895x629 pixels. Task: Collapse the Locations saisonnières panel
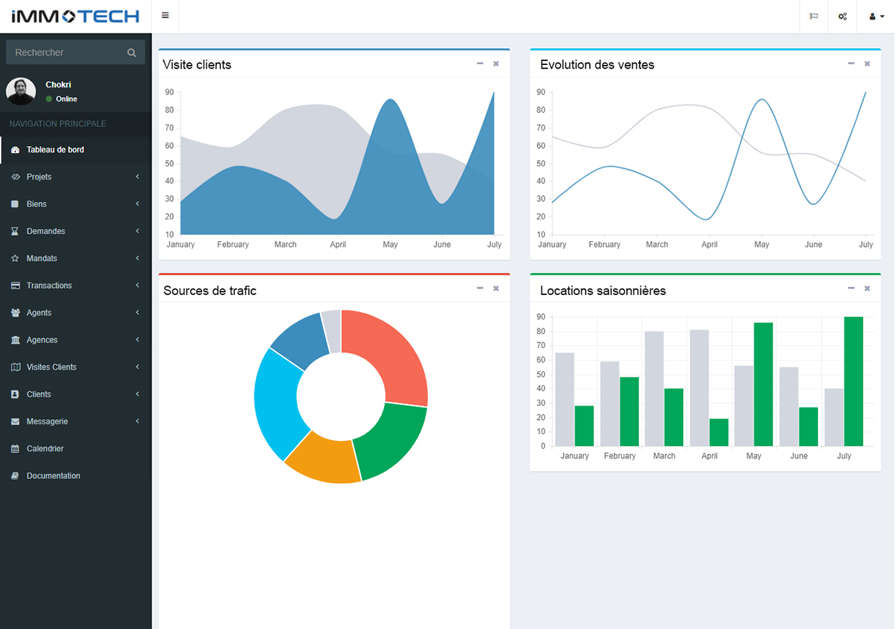pos(851,289)
